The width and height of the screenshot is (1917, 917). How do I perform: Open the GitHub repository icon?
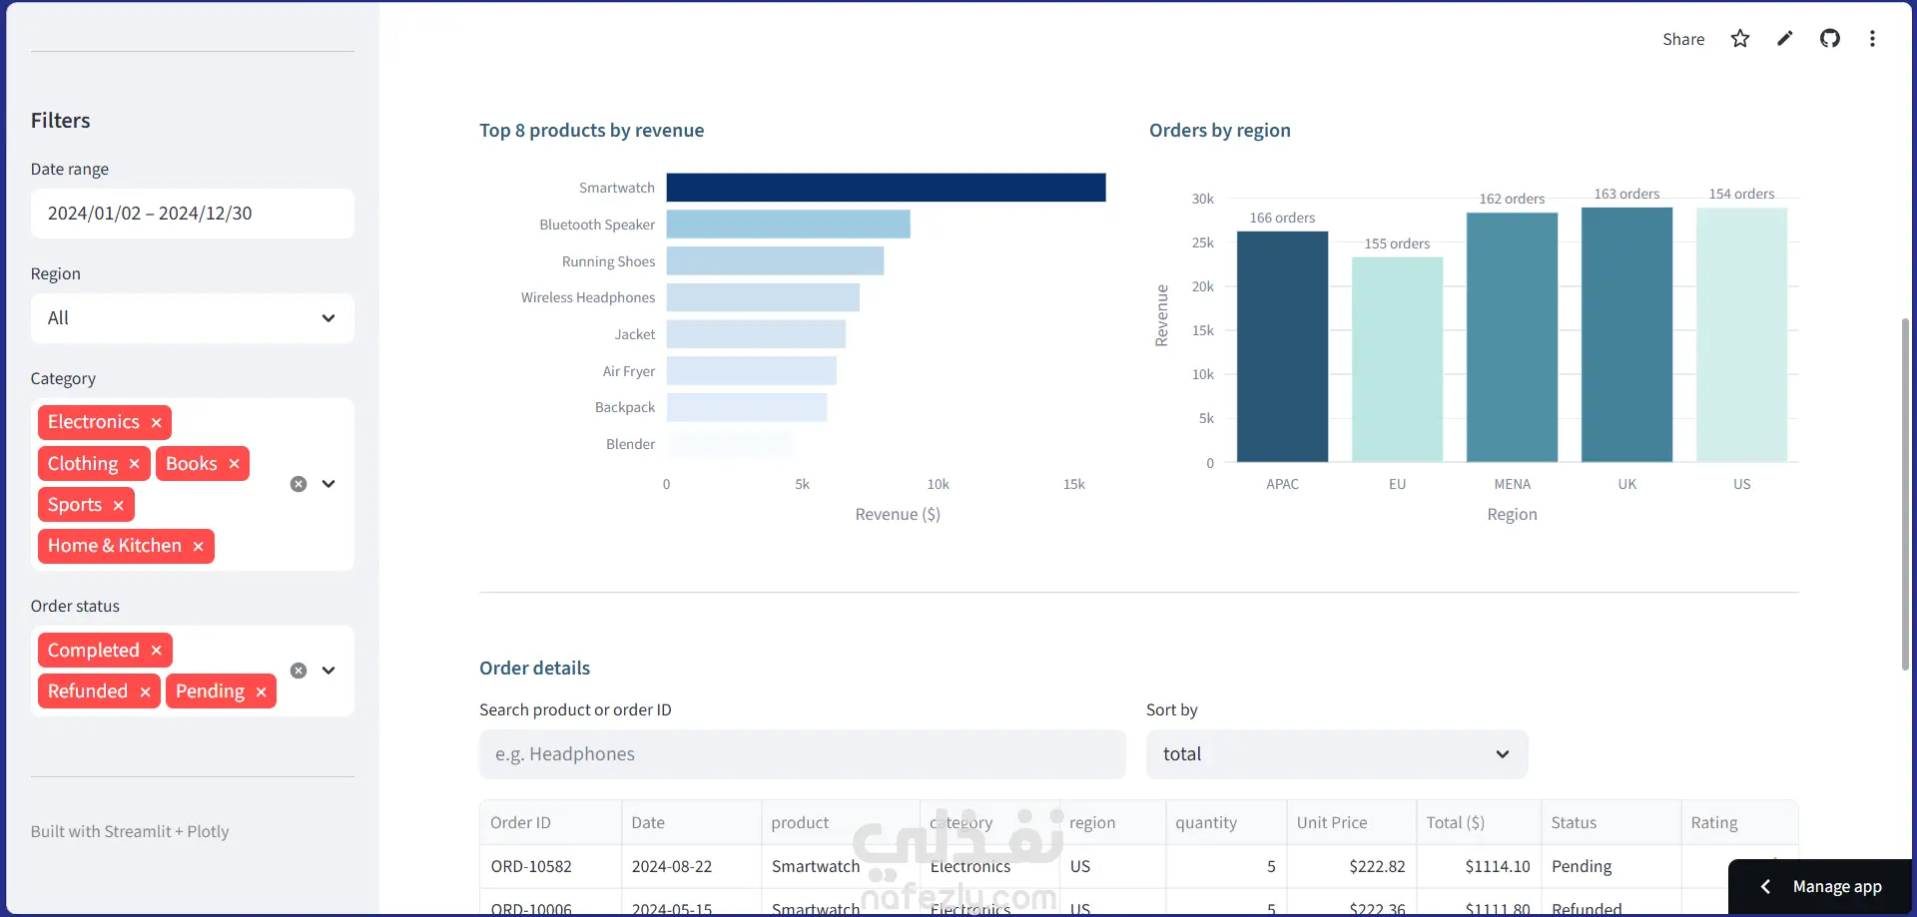click(1830, 39)
